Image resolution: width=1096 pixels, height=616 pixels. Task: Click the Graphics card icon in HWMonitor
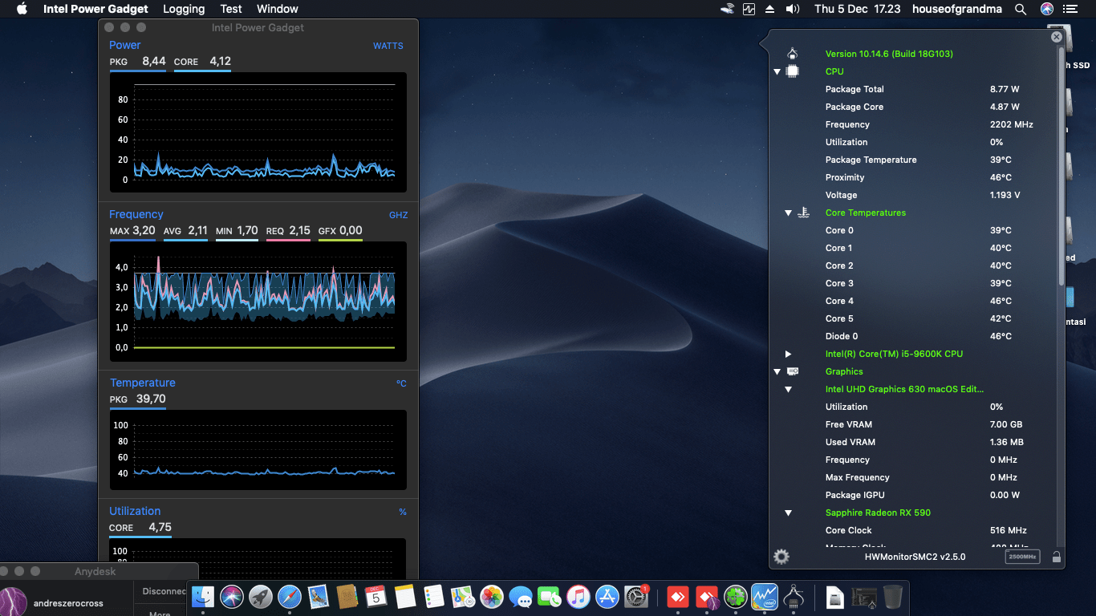pos(793,371)
